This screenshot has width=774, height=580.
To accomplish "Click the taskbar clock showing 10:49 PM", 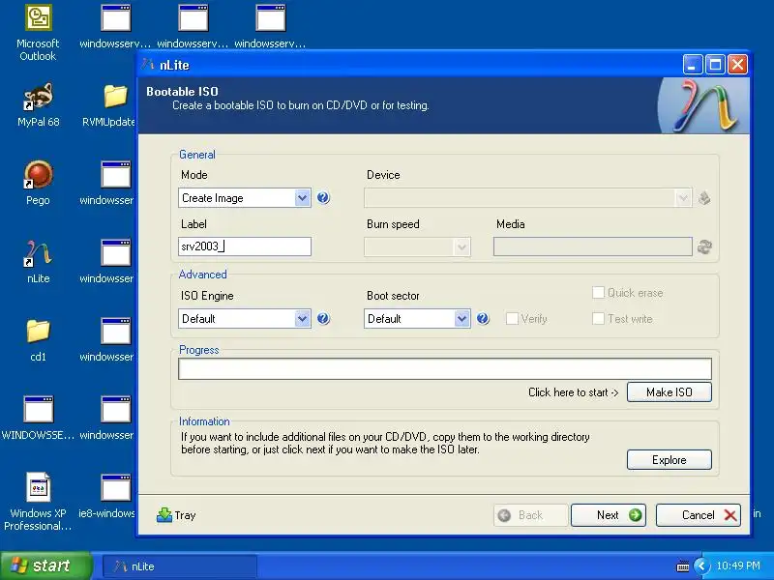I will 738,565.
